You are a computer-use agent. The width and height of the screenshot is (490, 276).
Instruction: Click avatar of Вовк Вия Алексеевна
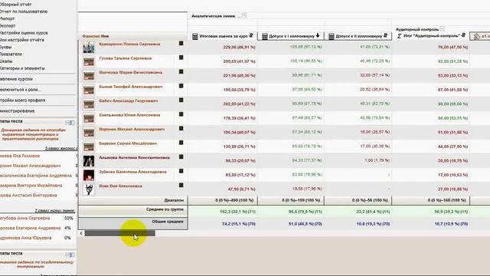[x=89, y=189]
